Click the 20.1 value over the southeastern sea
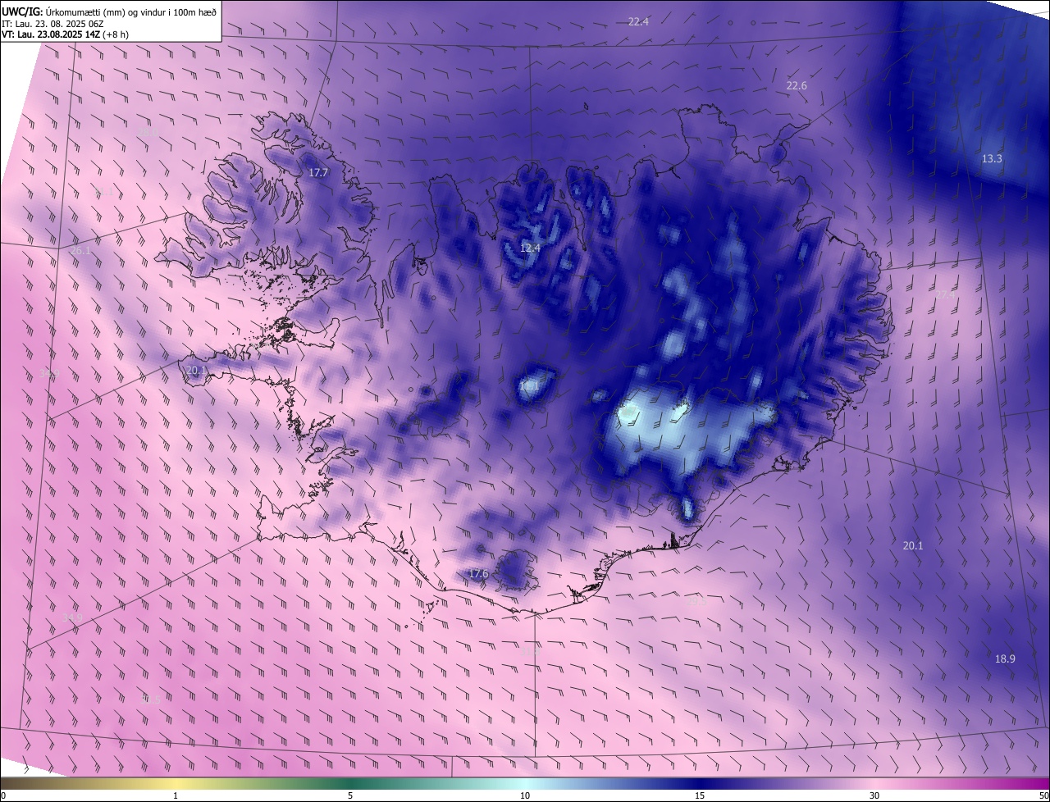This screenshot has width=1050, height=802. click(x=913, y=545)
